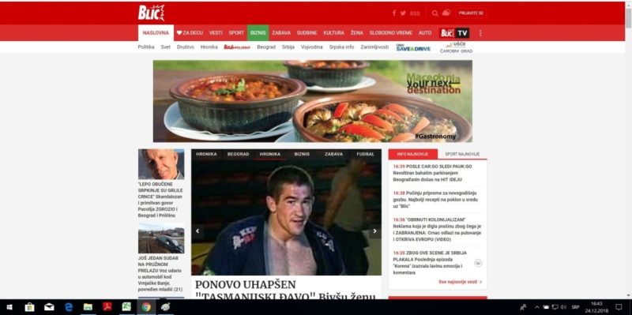Switch to Sport najnovije tab

[x=462, y=154]
